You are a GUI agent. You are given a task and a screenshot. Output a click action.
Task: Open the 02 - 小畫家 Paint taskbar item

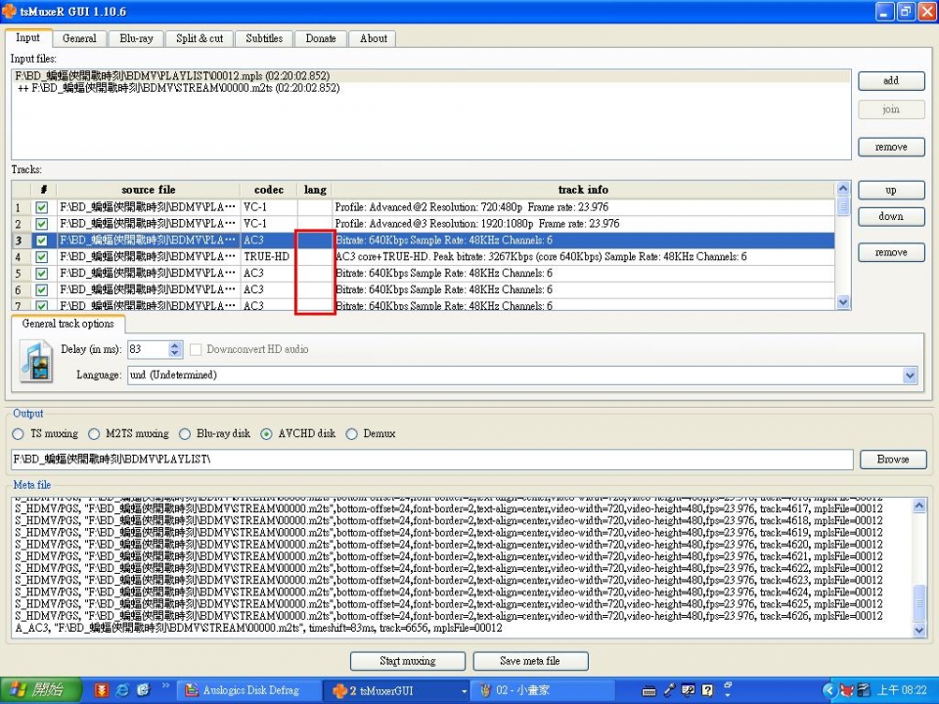tap(528, 690)
